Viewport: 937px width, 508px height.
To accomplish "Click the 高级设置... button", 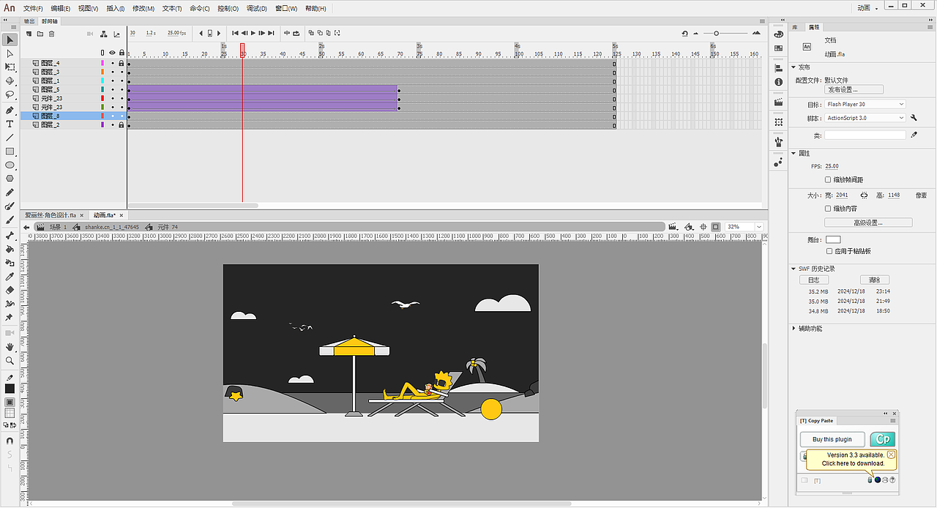I will click(868, 223).
